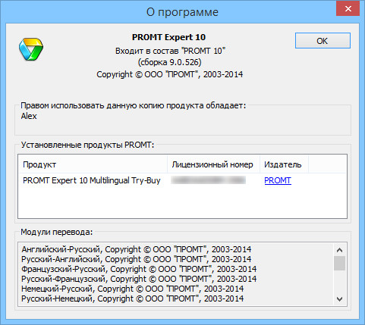Click the Входит в состав "PROMT 10" text

(x=170, y=51)
